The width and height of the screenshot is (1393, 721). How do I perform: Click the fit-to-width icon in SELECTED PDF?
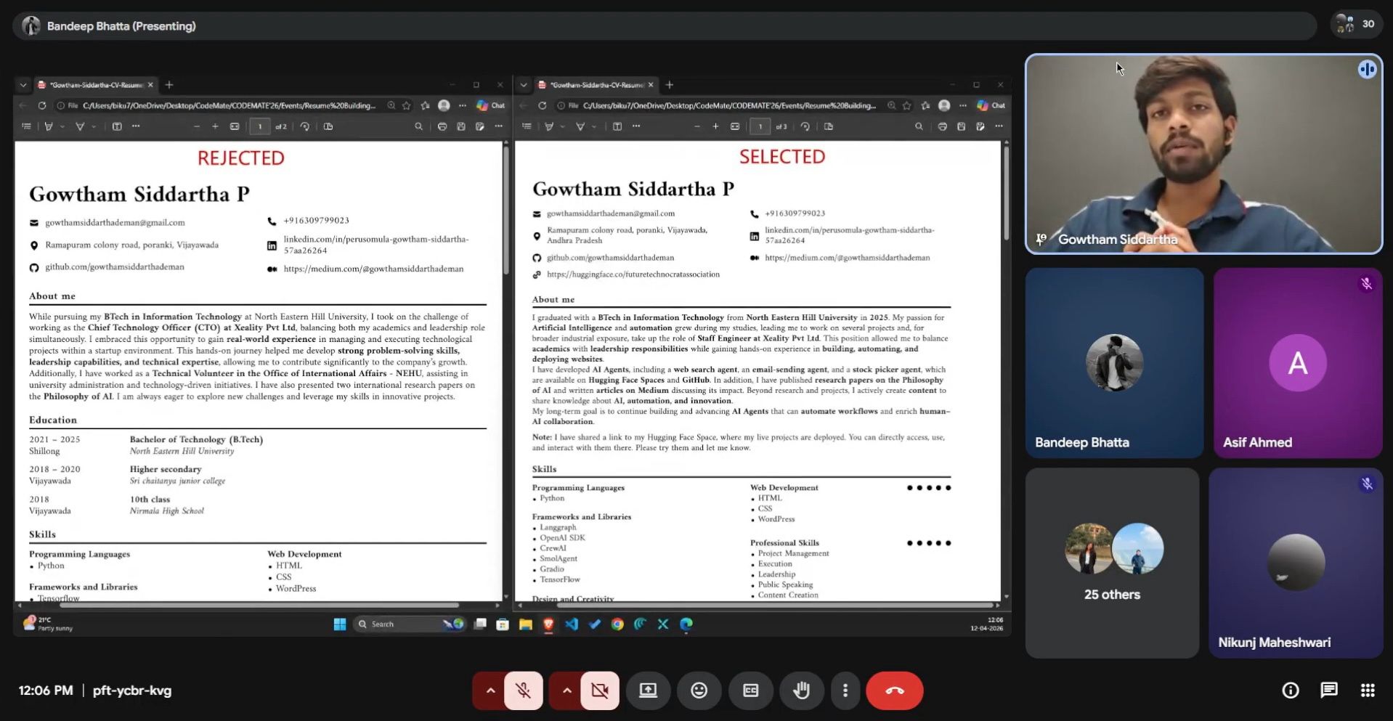coord(735,126)
